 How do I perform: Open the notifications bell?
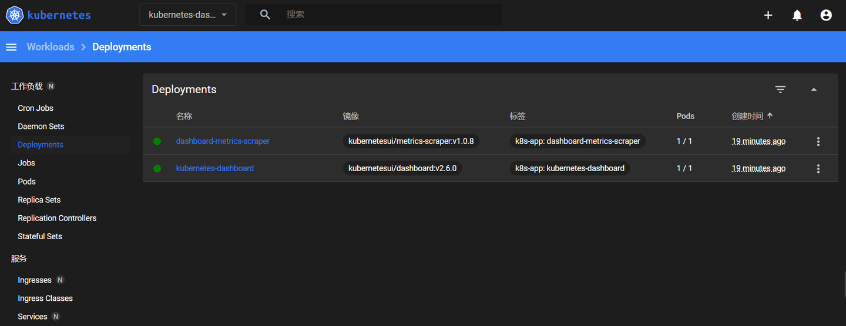click(x=797, y=15)
